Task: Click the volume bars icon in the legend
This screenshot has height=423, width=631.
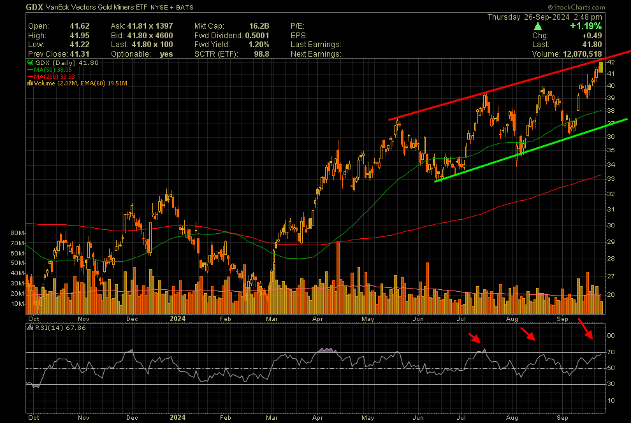Action: pyautogui.click(x=30, y=83)
